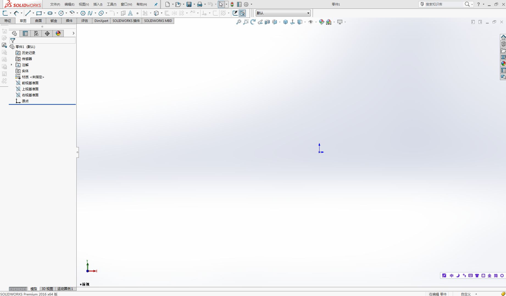Image resolution: width=506 pixels, height=296 pixels.
Task: Switch to the 特征 tab
Action: (8, 21)
